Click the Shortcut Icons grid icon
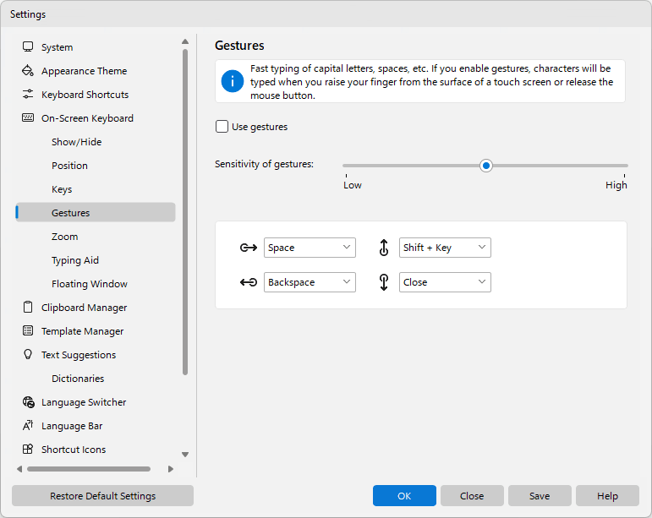 pos(28,449)
